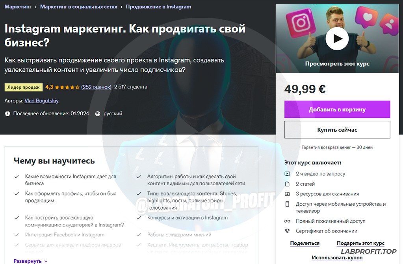403x264 pixels.
Task: Open Маркетинг в социальных сетях breadcrumb
Action: [x=79, y=7]
